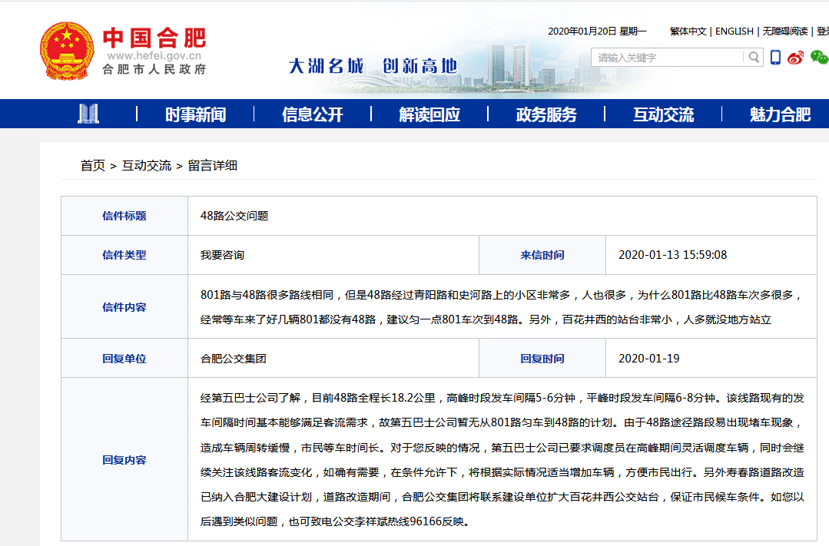This screenshot has width=829, height=546.
Task: Click the home building icon in nav bar
Action: coord(88,114)
